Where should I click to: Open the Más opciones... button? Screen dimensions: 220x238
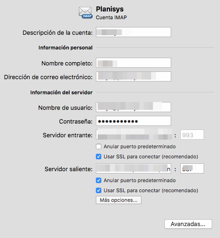(119, 200)
